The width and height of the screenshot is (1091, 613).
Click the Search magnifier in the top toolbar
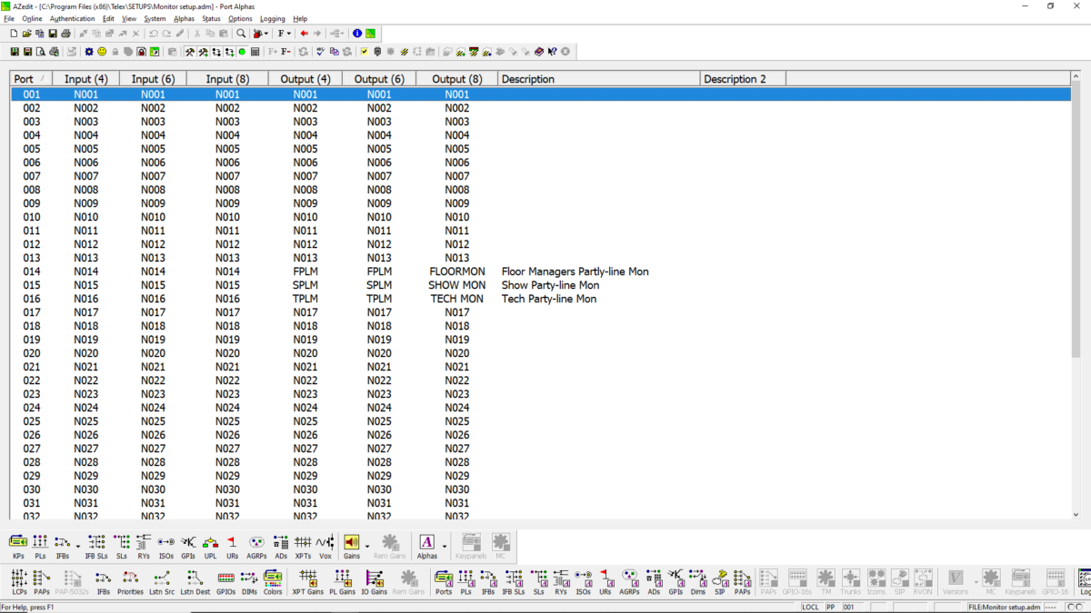pos(241,33)
